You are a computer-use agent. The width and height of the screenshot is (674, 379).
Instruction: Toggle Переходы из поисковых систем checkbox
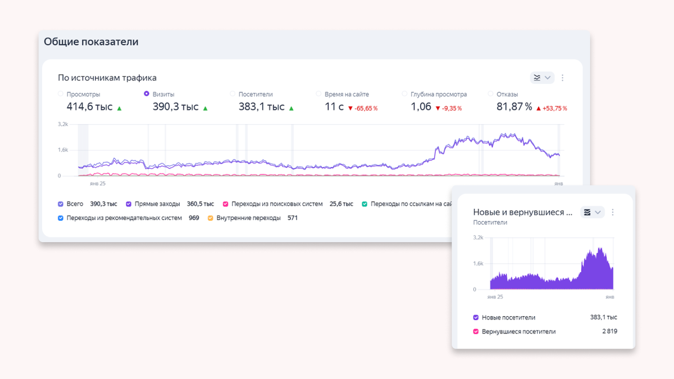(x=225, y=204)
